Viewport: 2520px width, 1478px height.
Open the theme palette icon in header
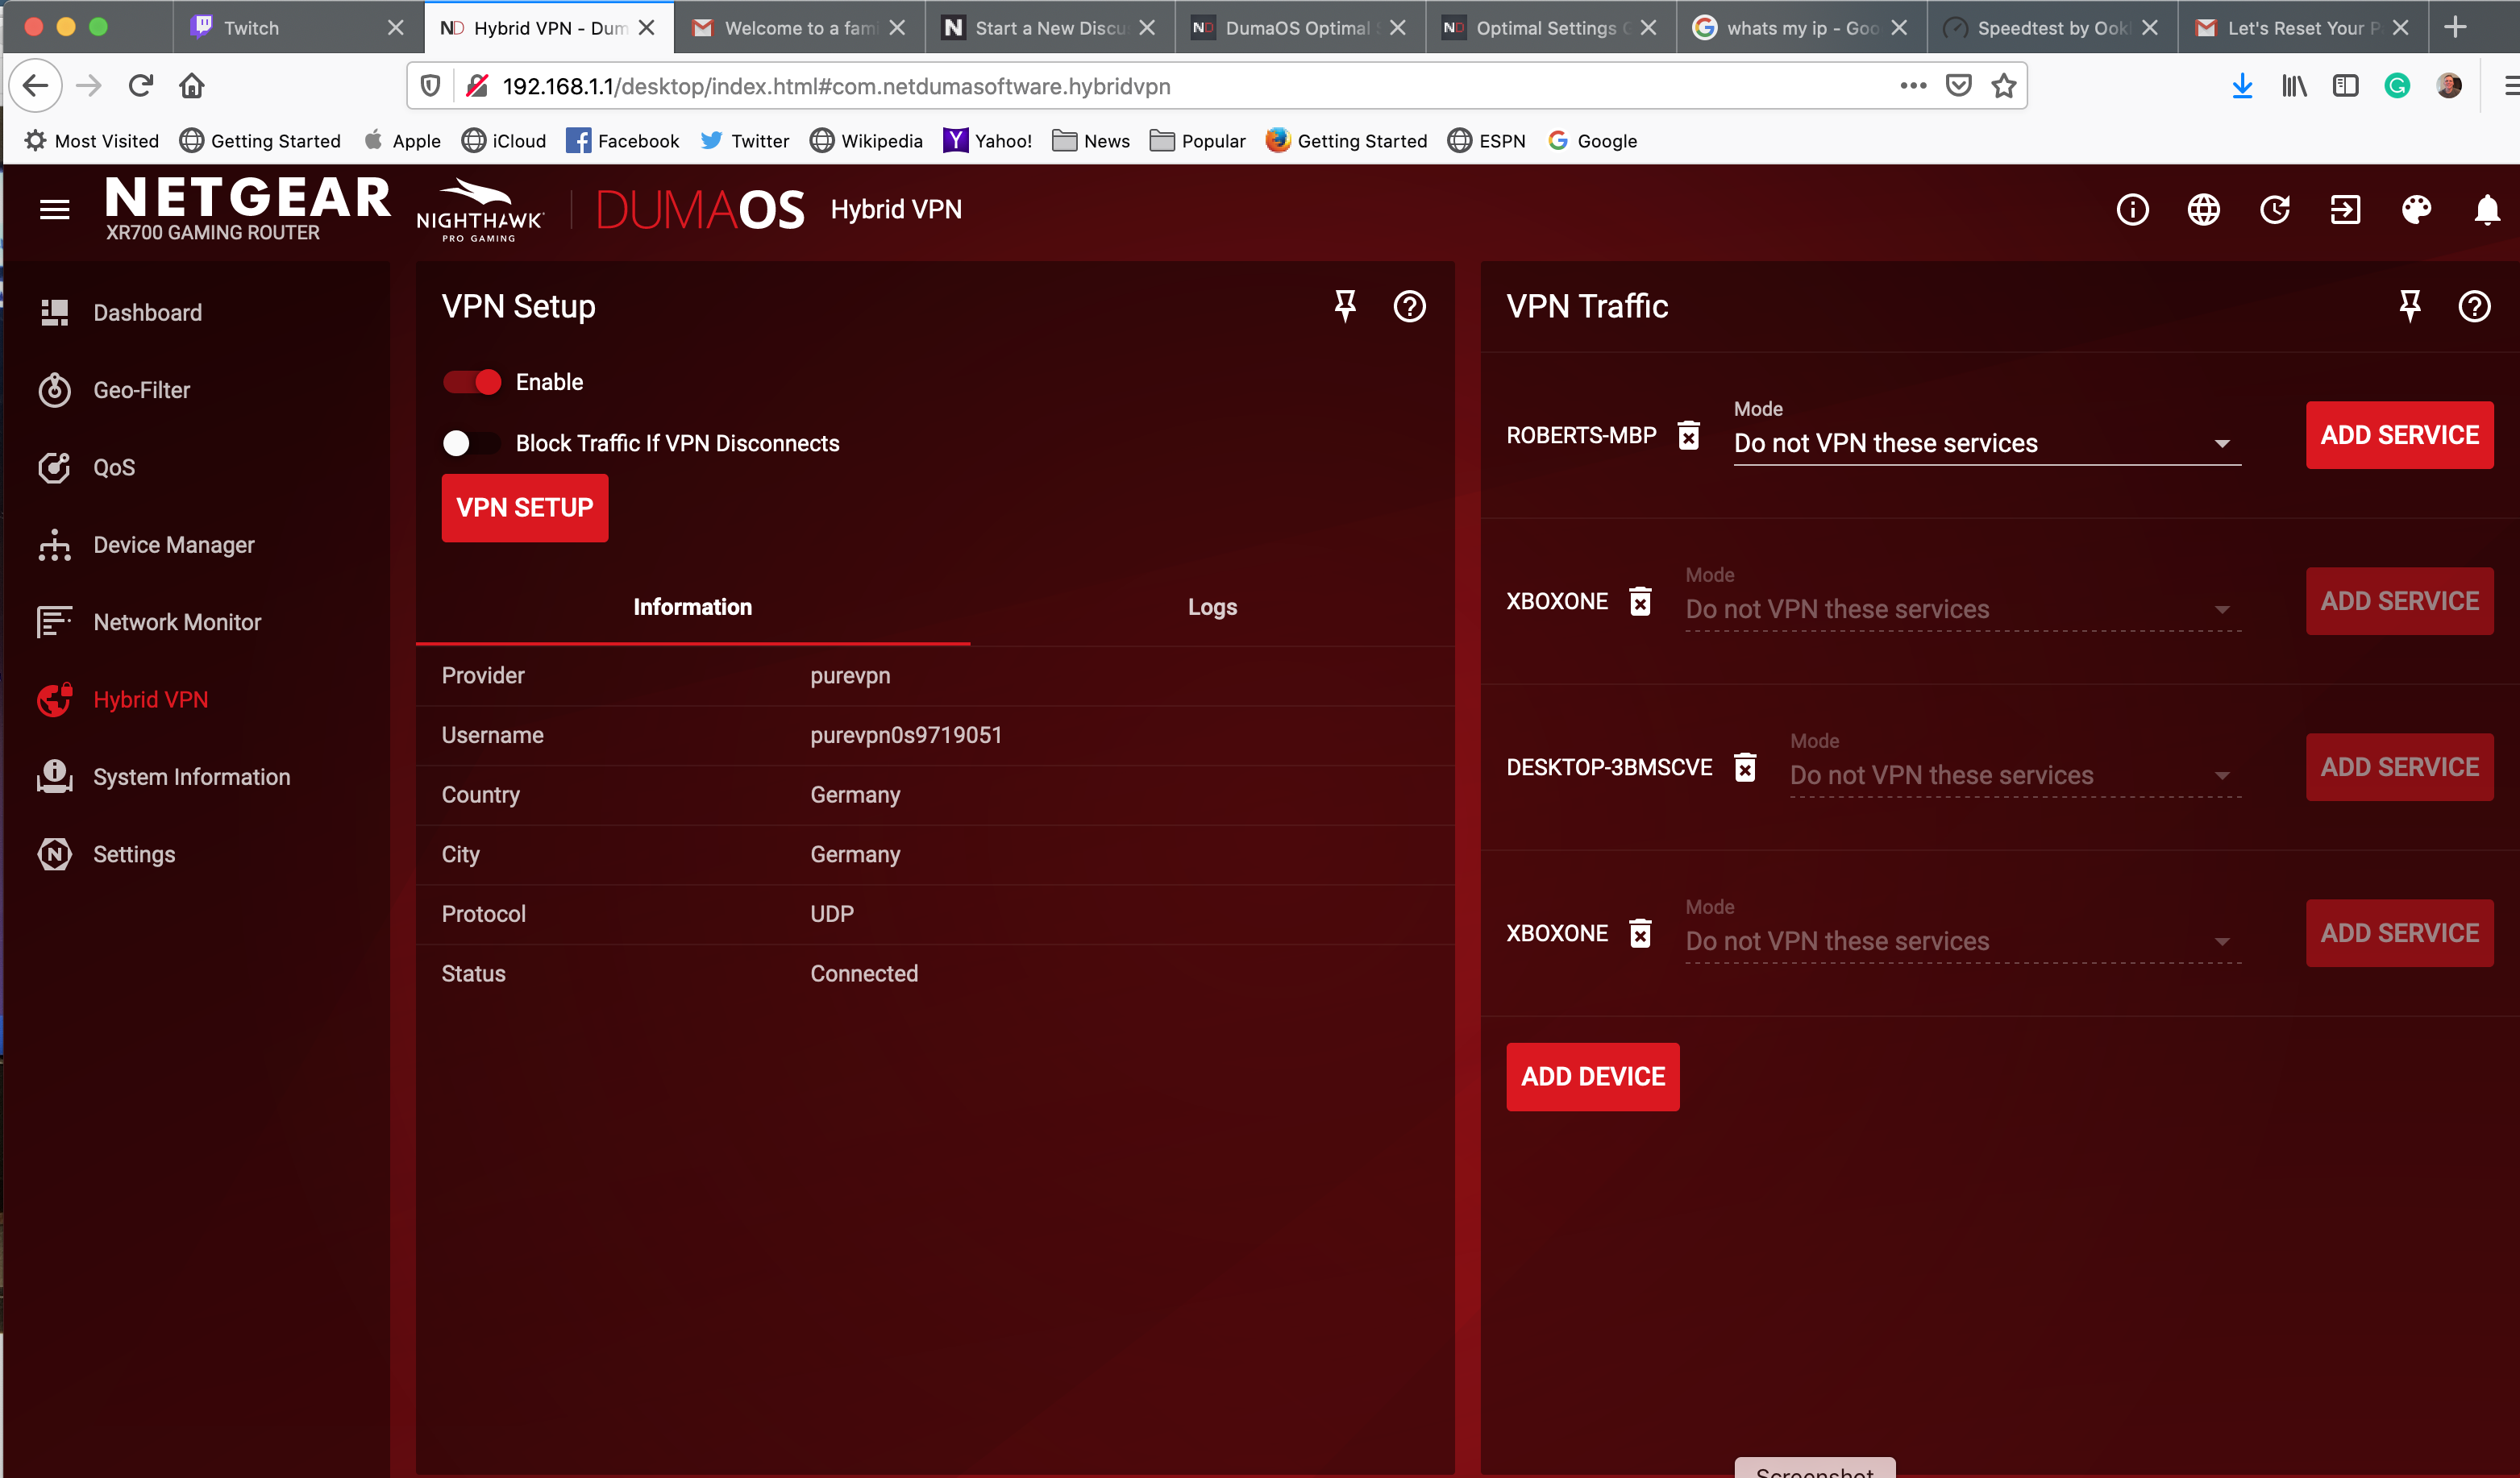pos(2416,209)
